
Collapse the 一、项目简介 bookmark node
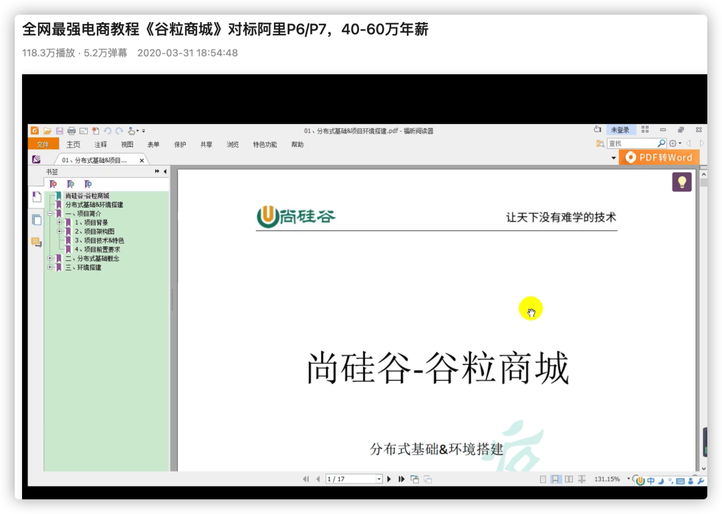(x=50, y=213)
